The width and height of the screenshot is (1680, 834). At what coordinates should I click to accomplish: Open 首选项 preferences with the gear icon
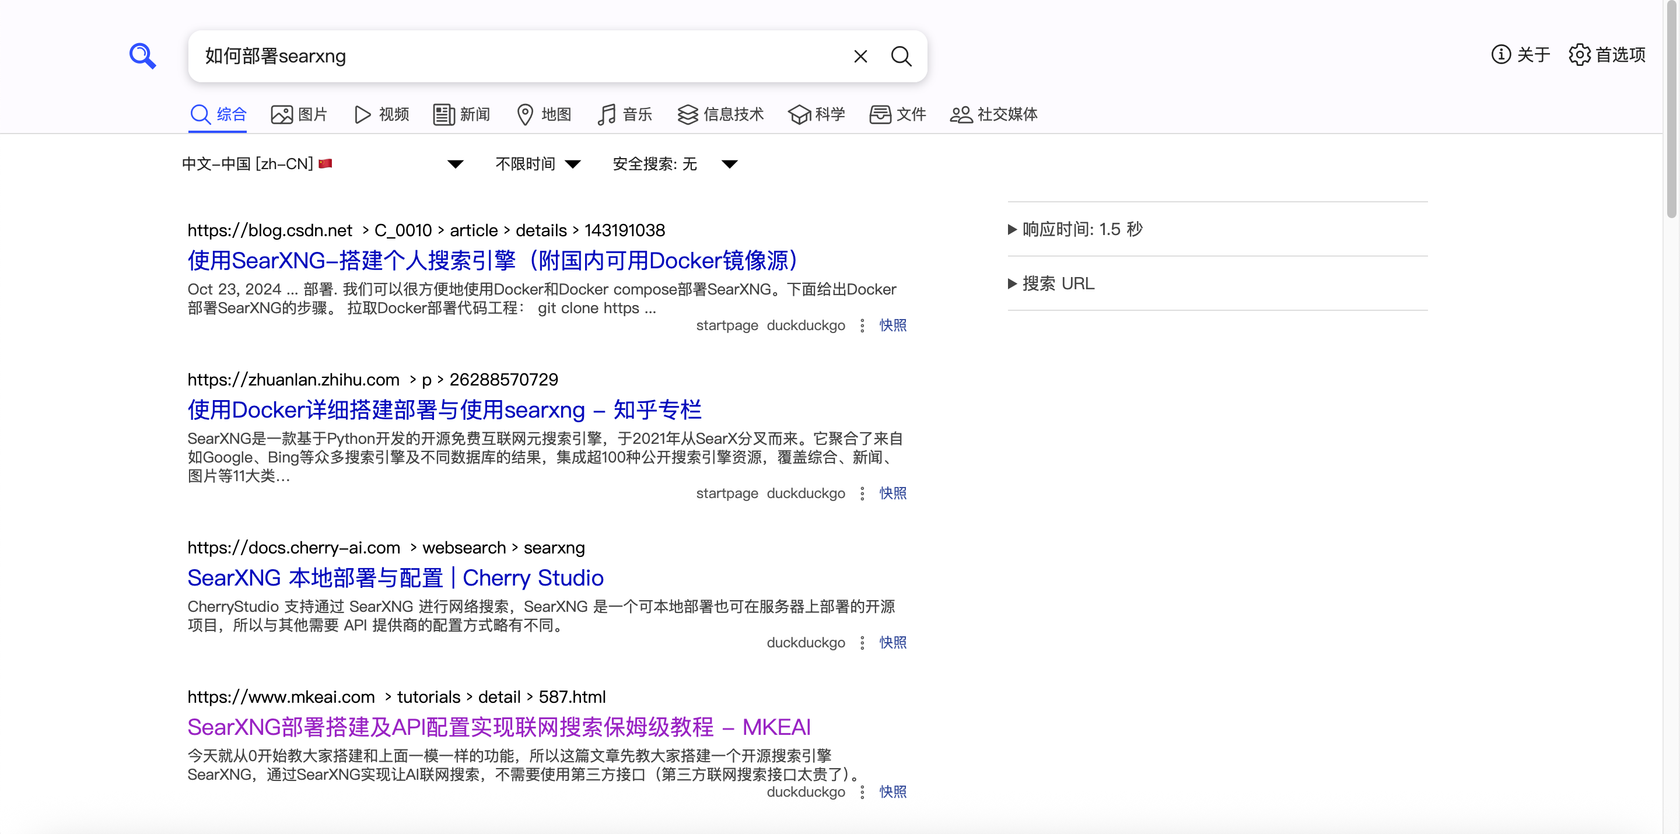[x=1607, y=55]
